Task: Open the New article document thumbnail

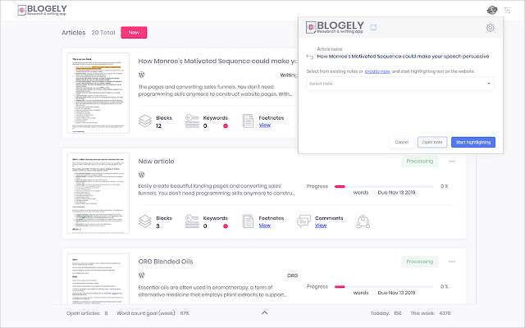Action: (x=98, y=194)
